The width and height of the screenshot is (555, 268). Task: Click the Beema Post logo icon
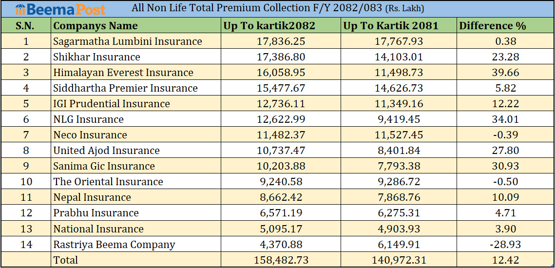pyautogui.click(x=20, y=10)
